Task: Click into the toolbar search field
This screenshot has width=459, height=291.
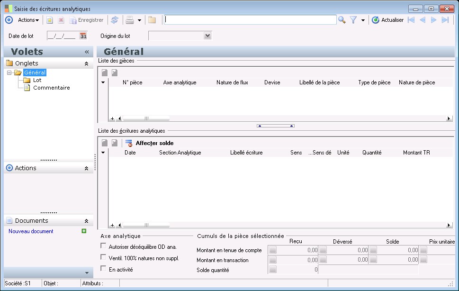Action: (250, 20)
